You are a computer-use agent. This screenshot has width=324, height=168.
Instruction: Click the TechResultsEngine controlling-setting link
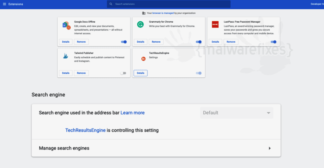coord(85,130)
